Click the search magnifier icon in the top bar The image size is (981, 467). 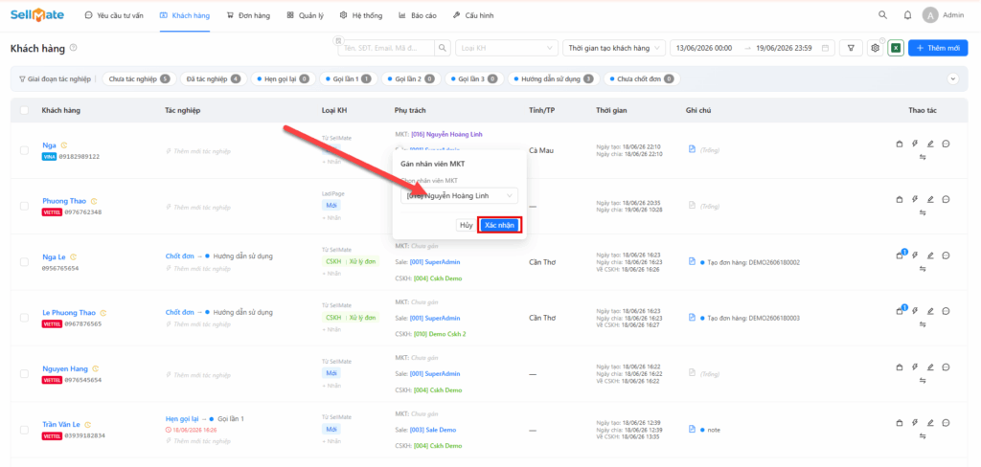tap(882, 15)
